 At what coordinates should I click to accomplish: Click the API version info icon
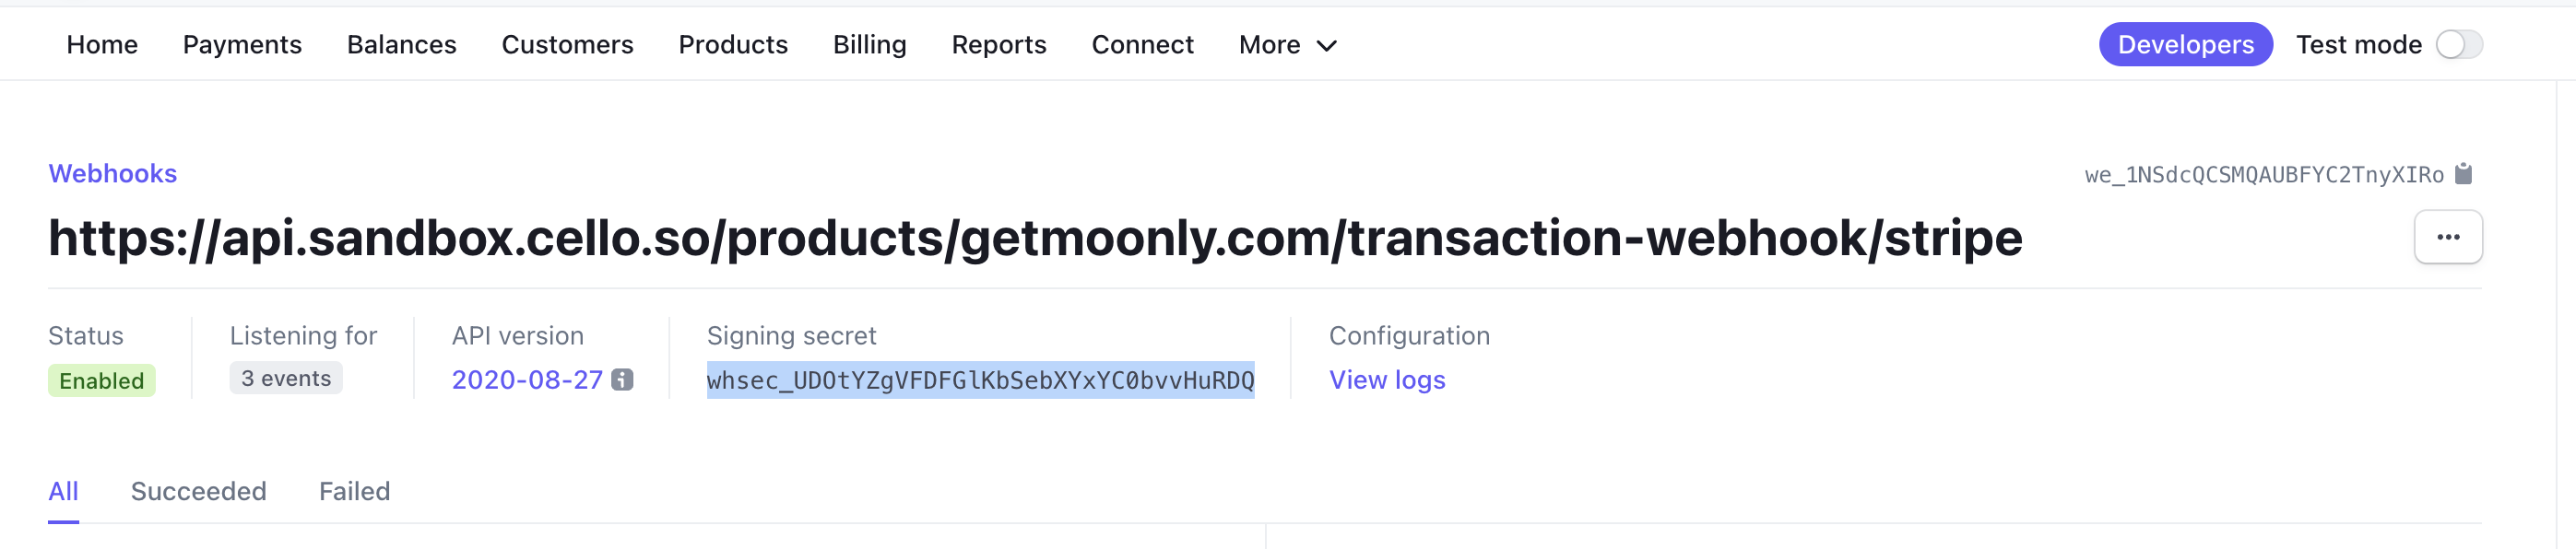622,380
